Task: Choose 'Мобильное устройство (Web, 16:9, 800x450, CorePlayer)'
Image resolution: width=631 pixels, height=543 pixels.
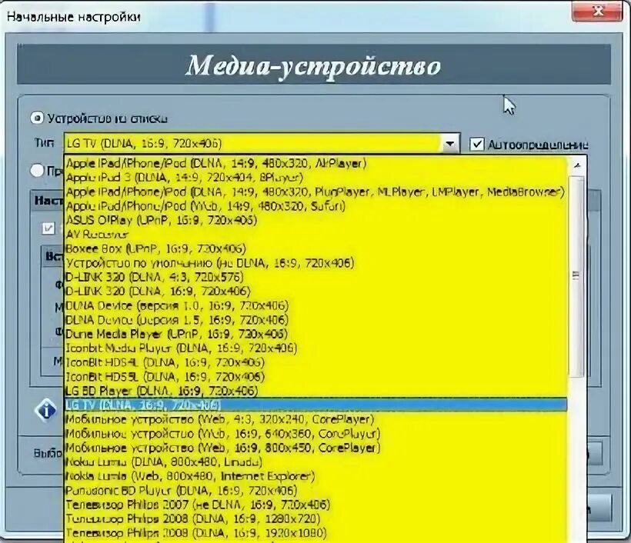Action: pos(315,448)
